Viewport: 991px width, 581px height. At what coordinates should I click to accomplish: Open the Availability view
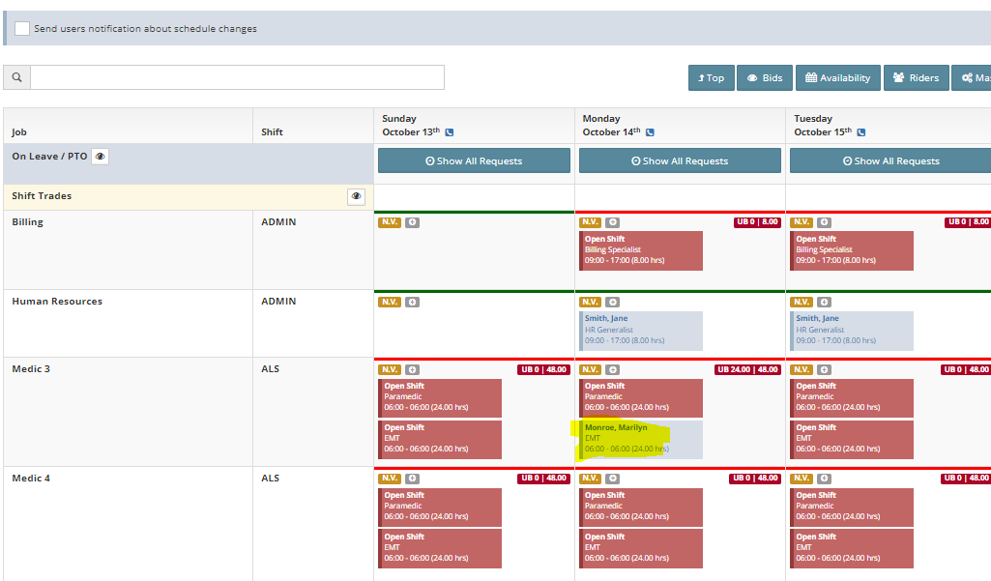838,78
